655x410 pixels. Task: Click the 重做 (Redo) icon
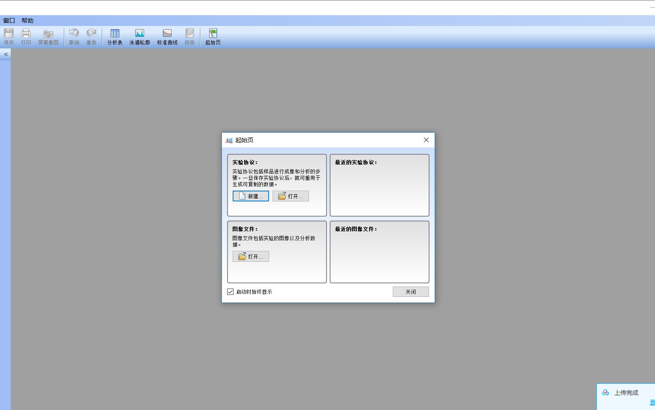pyautogui.click(x=91, y=36)
